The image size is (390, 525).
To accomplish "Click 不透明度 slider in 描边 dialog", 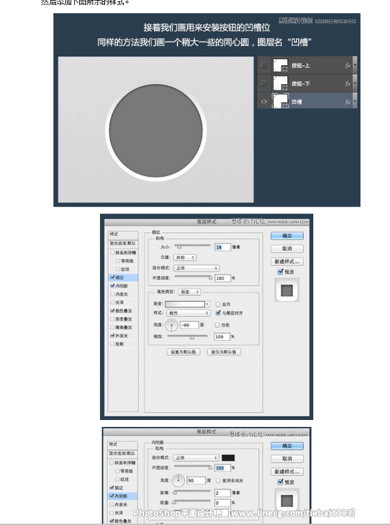I will point(193,277).
